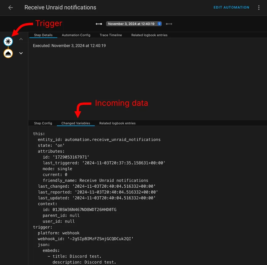
Task: Click the 'parent_id: null' line
Action: (61, 216)
